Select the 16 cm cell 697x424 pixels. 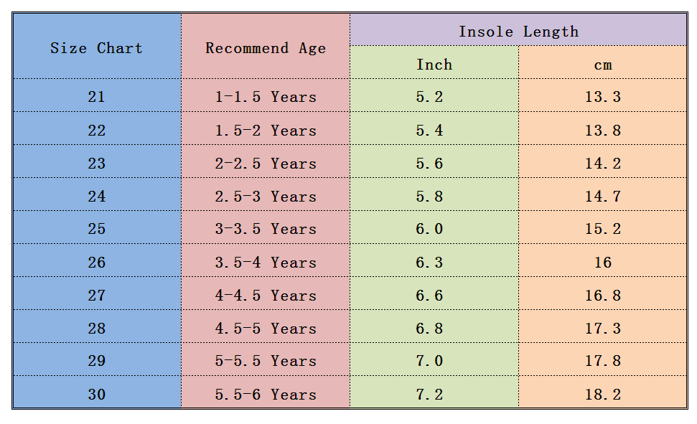click(603, 263)
